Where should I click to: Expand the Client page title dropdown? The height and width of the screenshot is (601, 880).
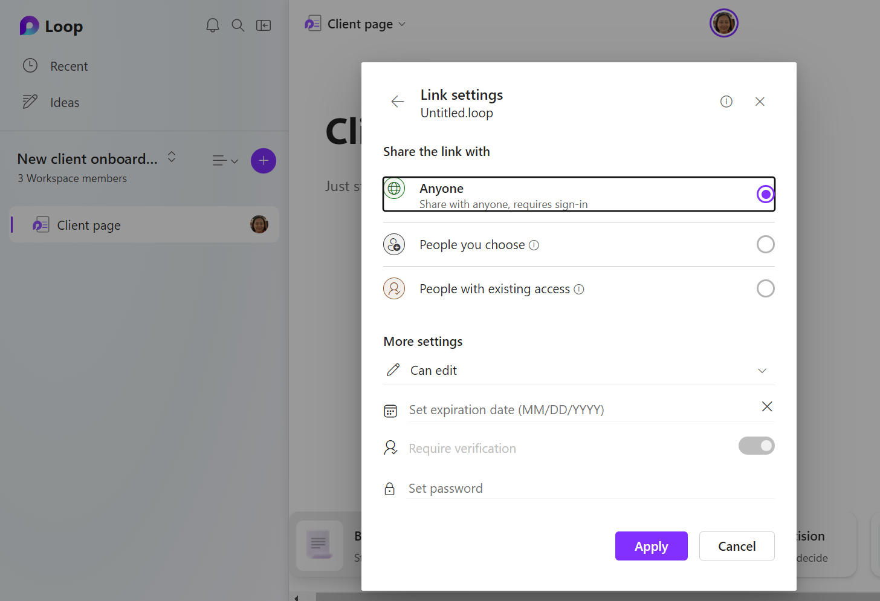coord(403,24)
